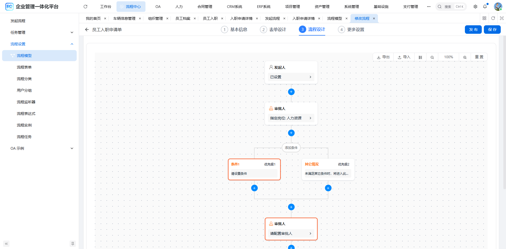506x249 pixels.
Task: Open 请配置审批人 settings row
Action: pyautogui.click(x=291, y=233)
